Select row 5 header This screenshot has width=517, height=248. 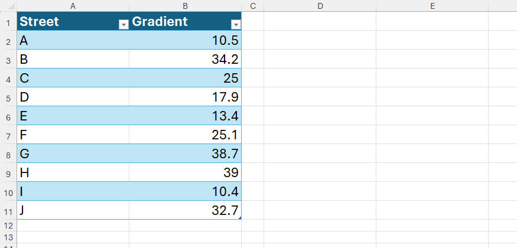coord(8,97)
